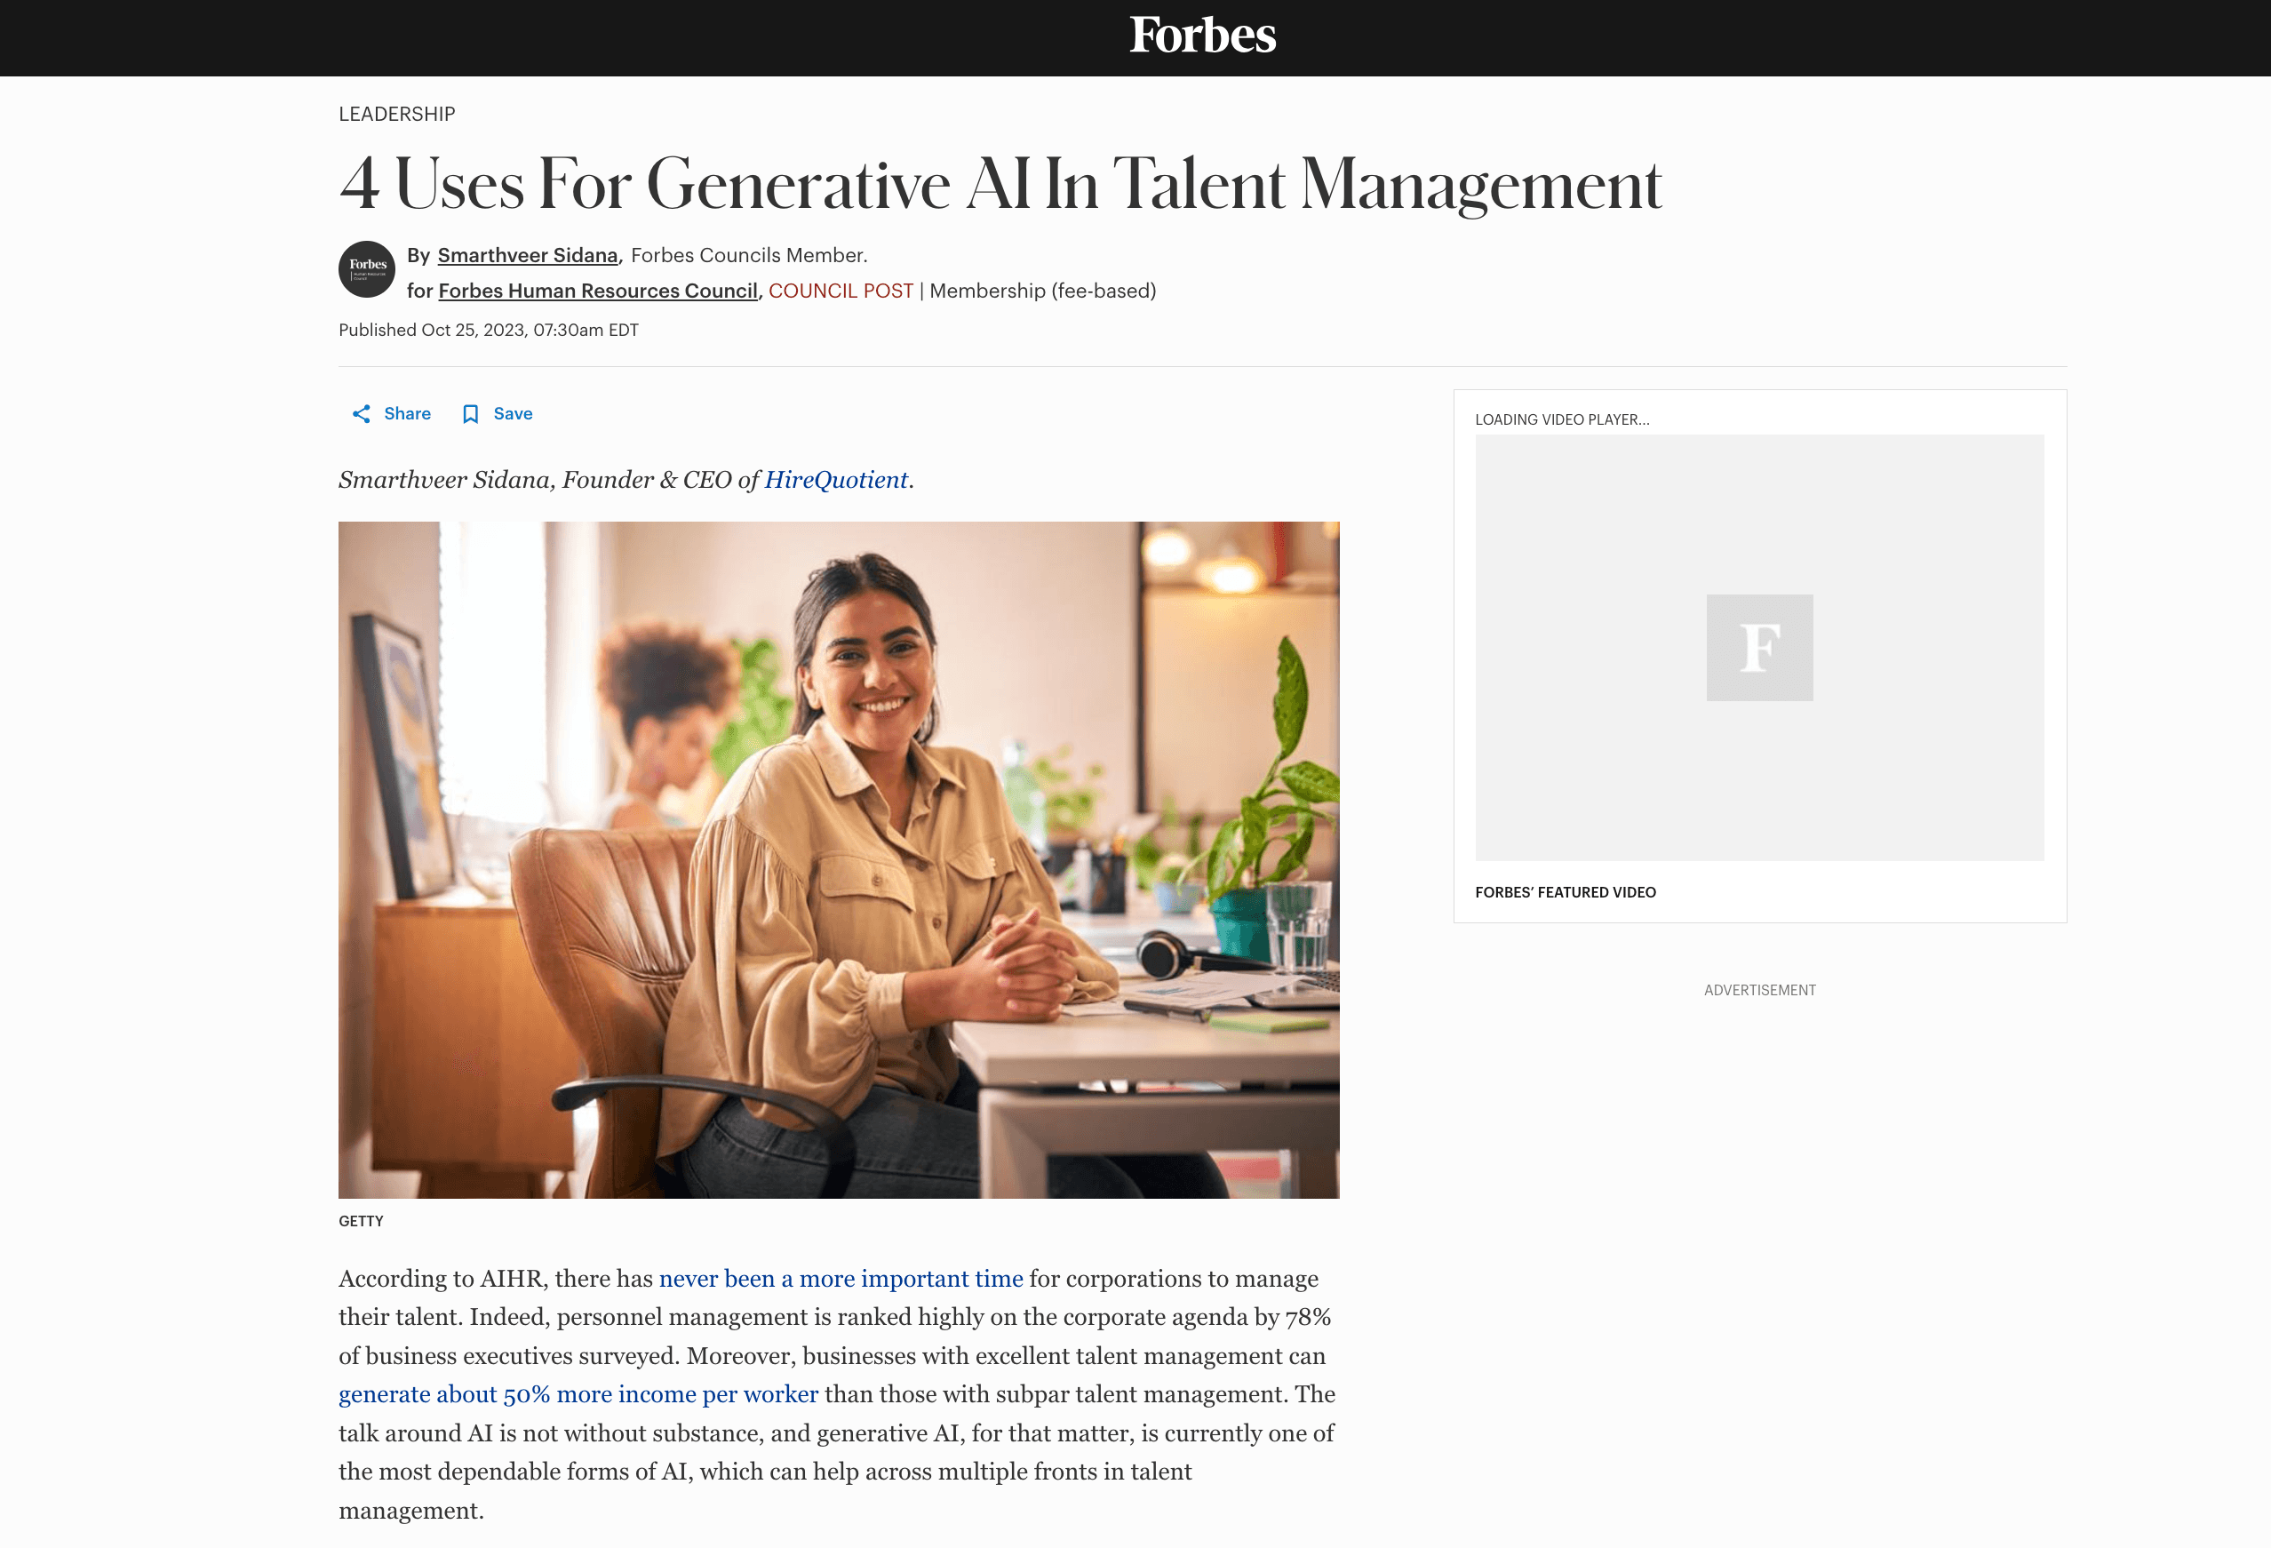Open the author page for Smarthveer Sidana
This screenshot has height=1548, width=2271.
coord(529,254)
